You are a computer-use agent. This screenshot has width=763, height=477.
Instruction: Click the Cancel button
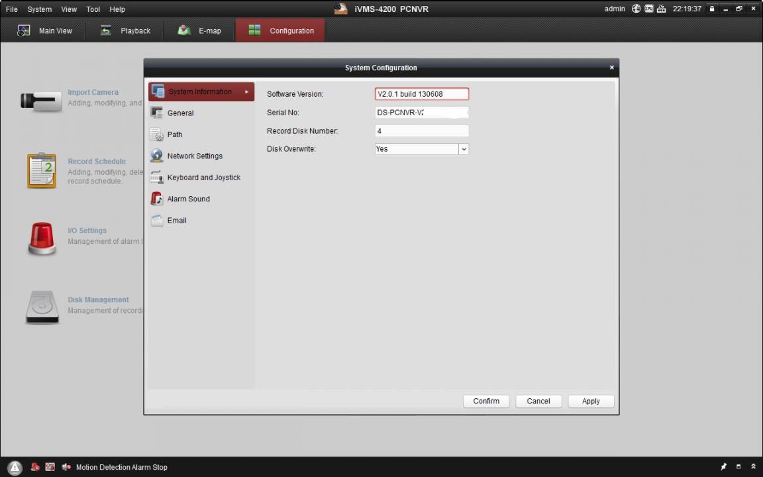(x=538, y=401)
